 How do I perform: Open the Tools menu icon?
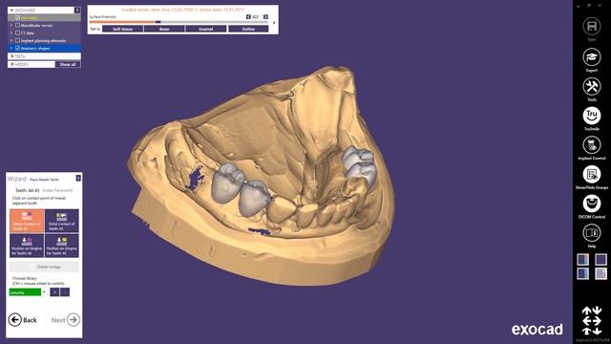592,86
